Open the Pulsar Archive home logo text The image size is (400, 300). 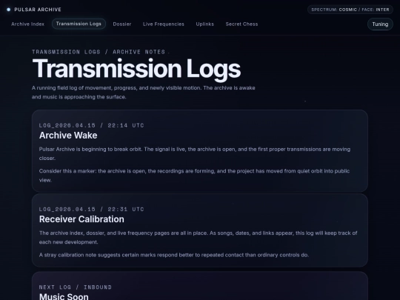38,10
